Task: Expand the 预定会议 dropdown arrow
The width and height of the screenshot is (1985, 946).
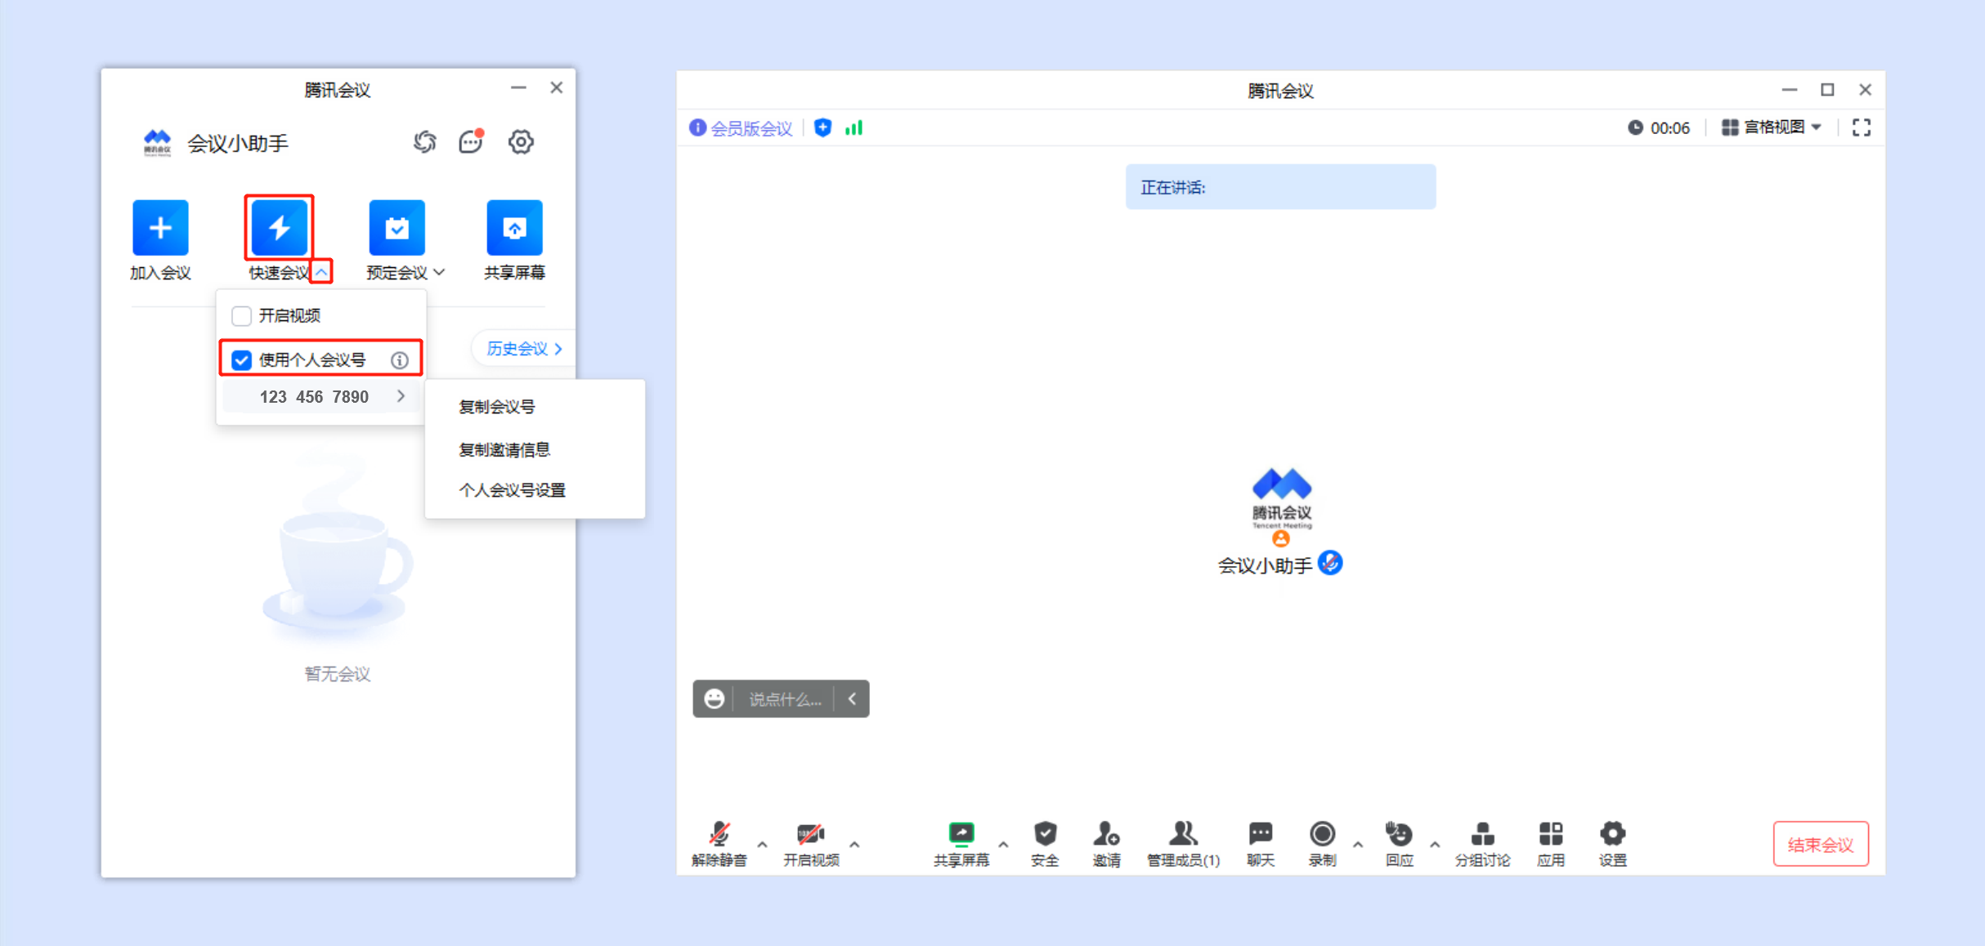Action: point(440,272)
